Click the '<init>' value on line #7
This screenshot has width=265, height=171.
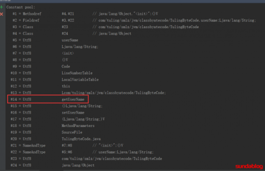[x=68, y=53]
